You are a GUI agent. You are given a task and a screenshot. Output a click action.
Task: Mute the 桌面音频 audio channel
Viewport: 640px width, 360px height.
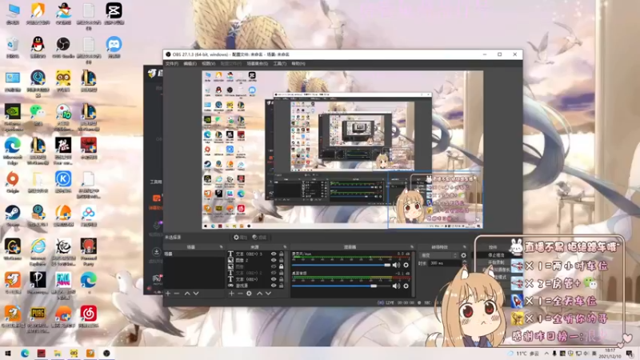[x=396, y=286]
